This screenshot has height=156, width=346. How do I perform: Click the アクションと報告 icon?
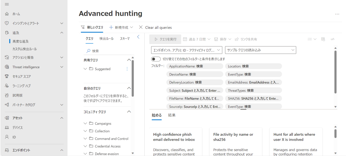pos(7,57)
